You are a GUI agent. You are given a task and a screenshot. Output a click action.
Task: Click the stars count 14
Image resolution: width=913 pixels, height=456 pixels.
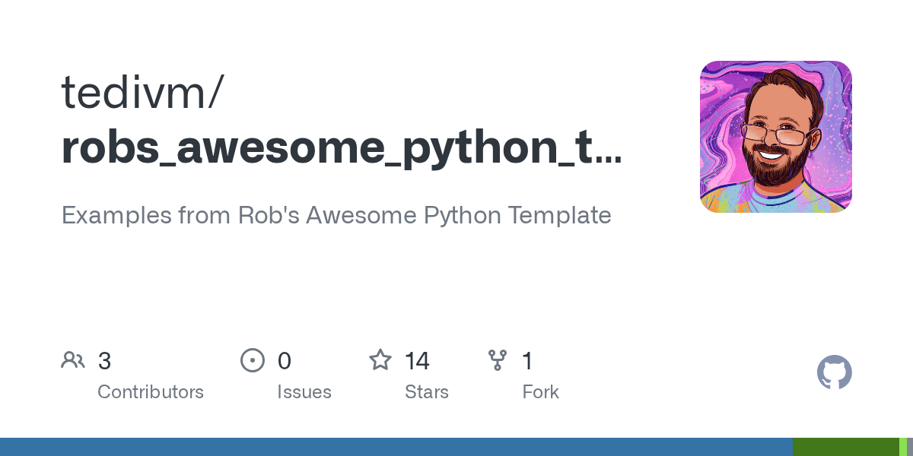pos(417,361)
